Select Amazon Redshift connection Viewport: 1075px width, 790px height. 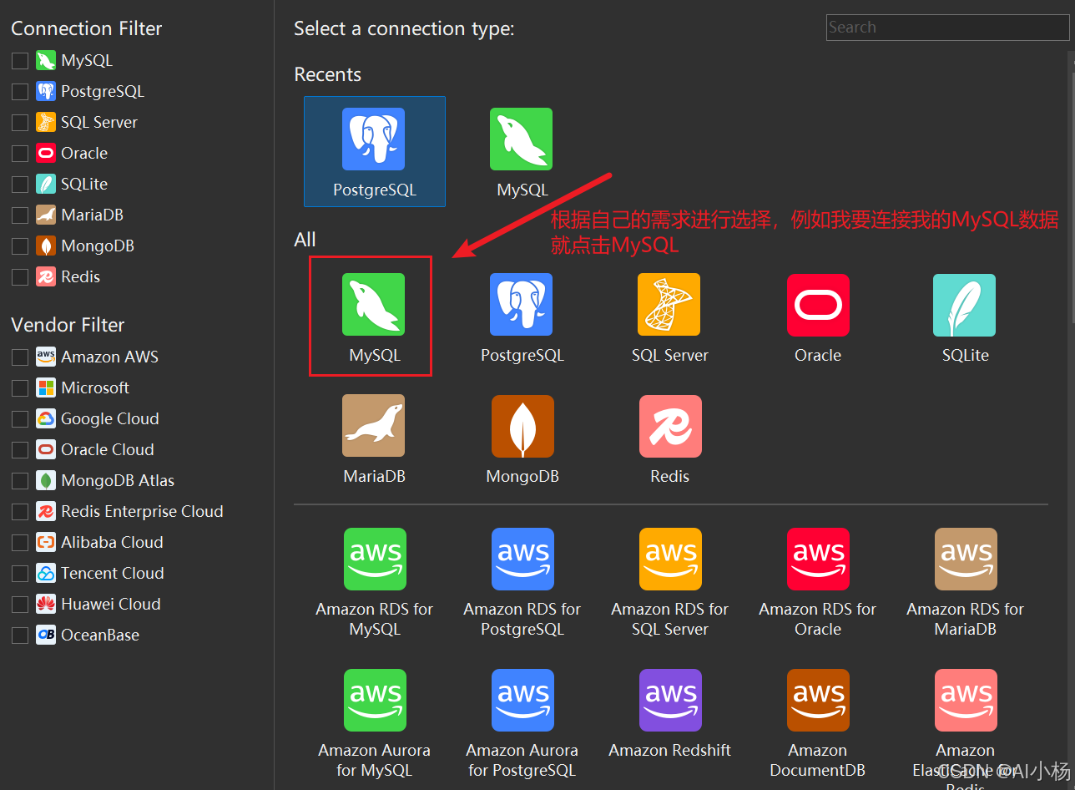click(669, 713)
